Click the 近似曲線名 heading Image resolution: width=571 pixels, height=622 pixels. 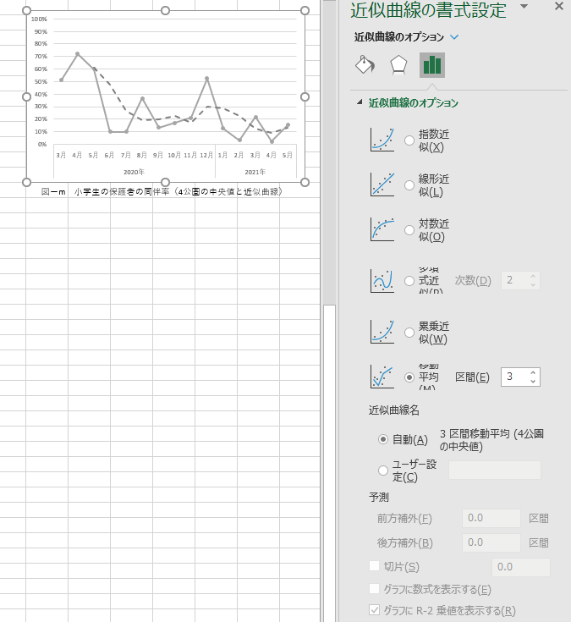click(393, 410)
